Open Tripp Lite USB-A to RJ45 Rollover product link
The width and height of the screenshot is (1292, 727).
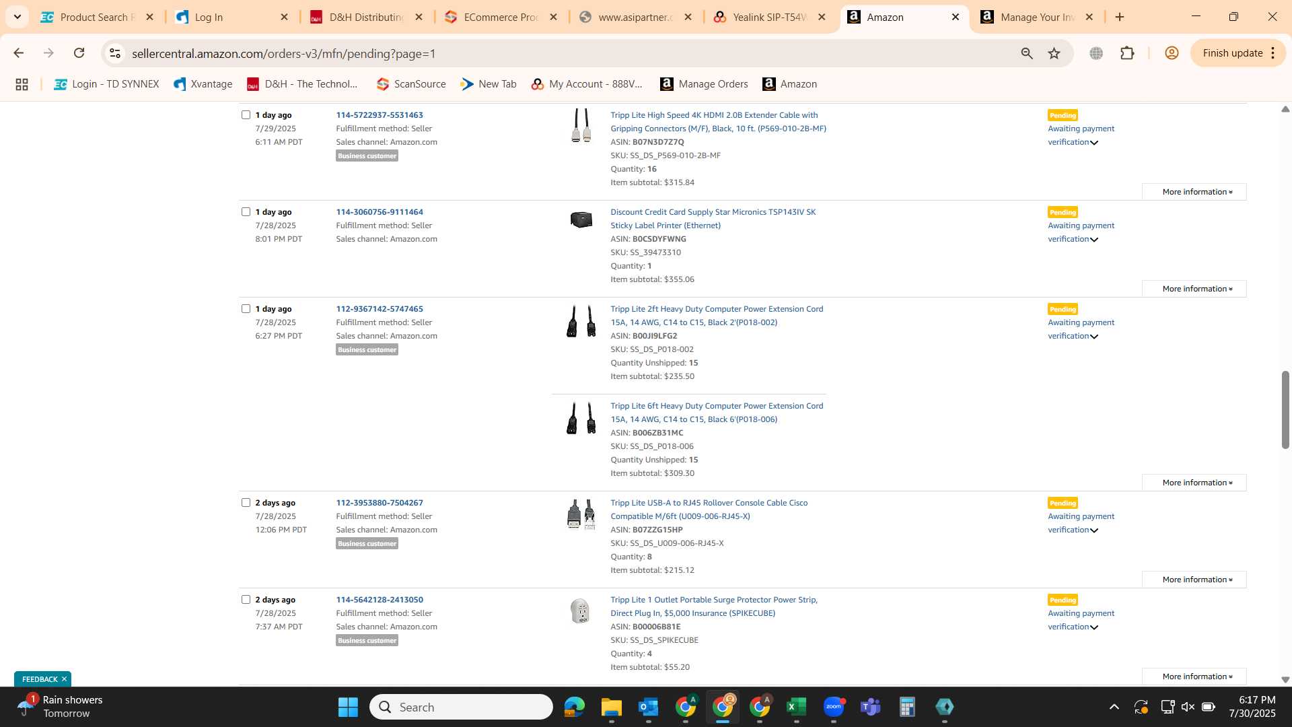pyautogui.click(x=709, y=510)
